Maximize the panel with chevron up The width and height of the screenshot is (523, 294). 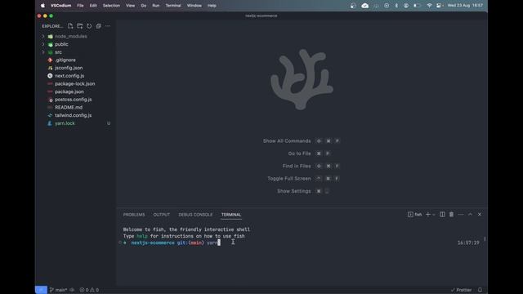(470, 215)
